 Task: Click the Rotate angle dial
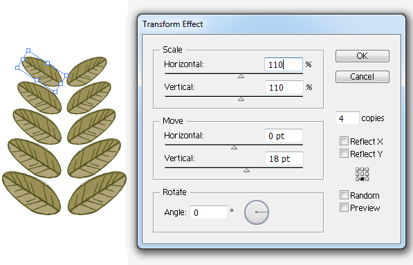[257, 212]
